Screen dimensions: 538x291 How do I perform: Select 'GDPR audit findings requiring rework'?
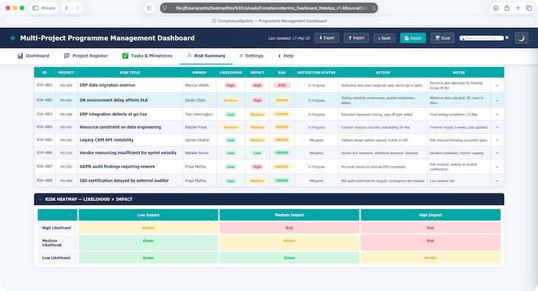click(117, 166)
